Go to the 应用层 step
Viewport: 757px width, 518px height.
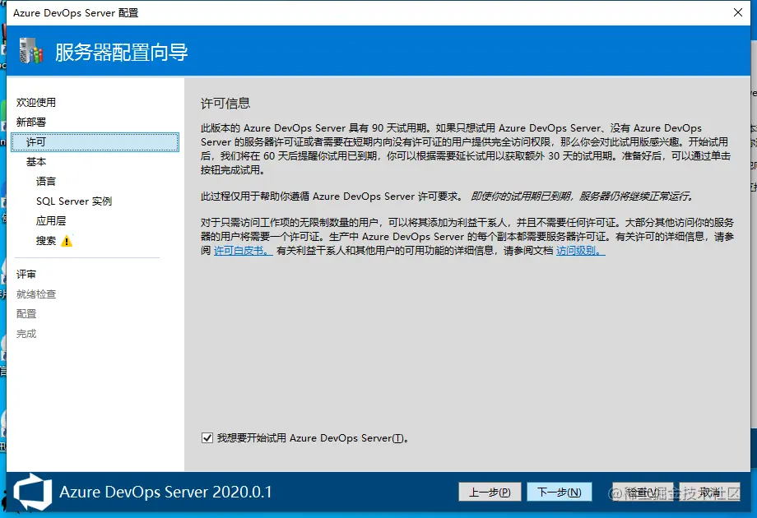click(x=51, y=221)
